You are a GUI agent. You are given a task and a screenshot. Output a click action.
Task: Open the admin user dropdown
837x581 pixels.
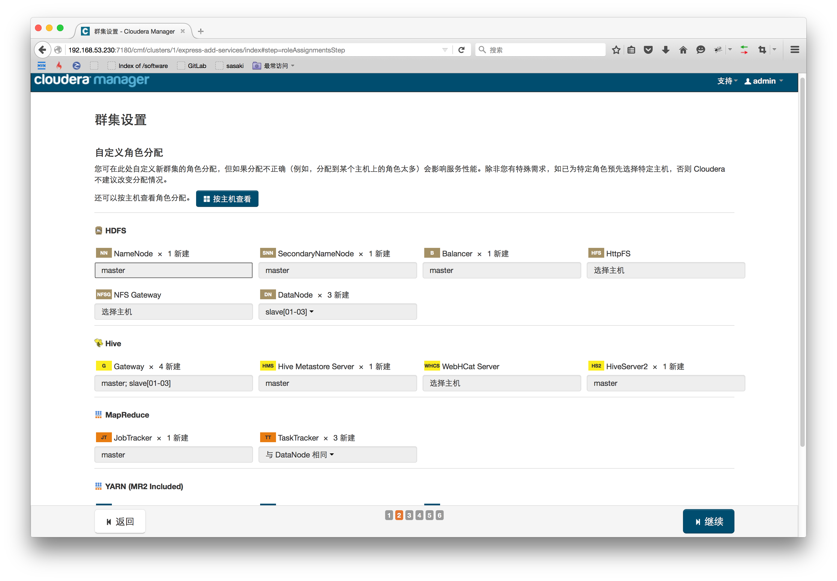pyautogui.click(x=764, y=81)
